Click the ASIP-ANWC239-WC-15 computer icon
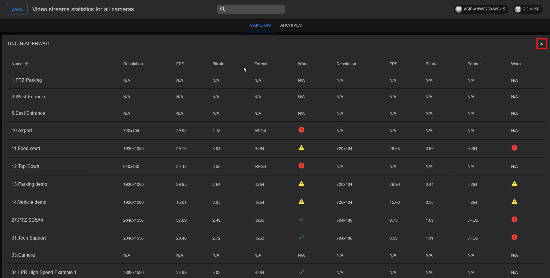 pyautogui.click(x=458, y=9)
